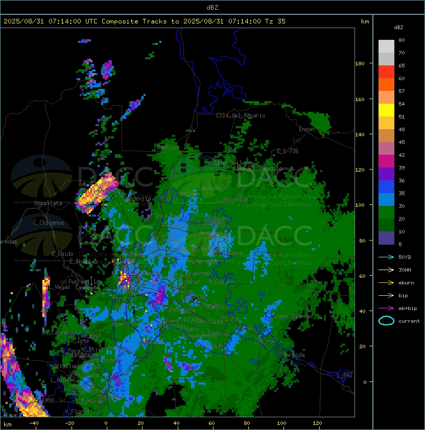Image resolution: width=425 pixels, height=430 pixels.
Task: Click the C_Guido place label
Action: coord(62,254)
